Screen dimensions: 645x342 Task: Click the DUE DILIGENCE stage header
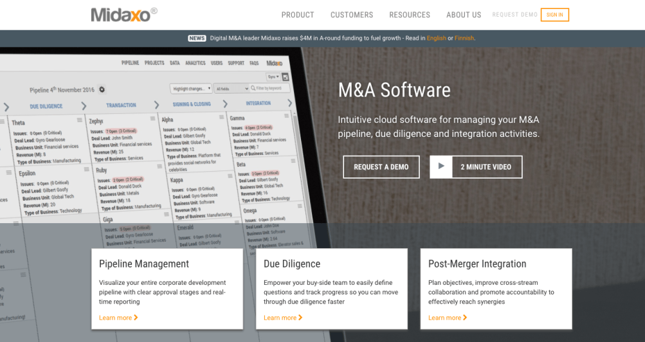(x=46, y=106)
